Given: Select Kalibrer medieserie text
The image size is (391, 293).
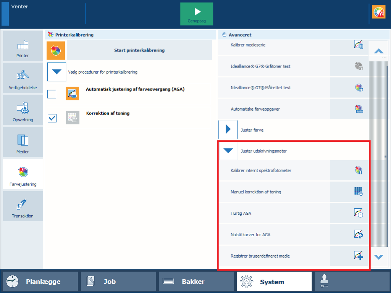Looking at the screenshot, I should pos(248,45).
